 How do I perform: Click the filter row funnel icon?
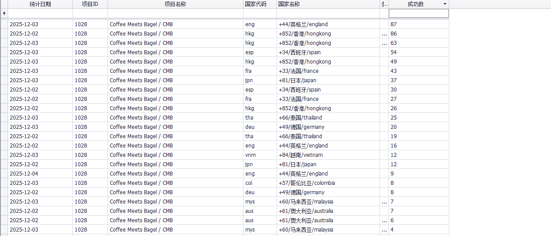point(4,14)
